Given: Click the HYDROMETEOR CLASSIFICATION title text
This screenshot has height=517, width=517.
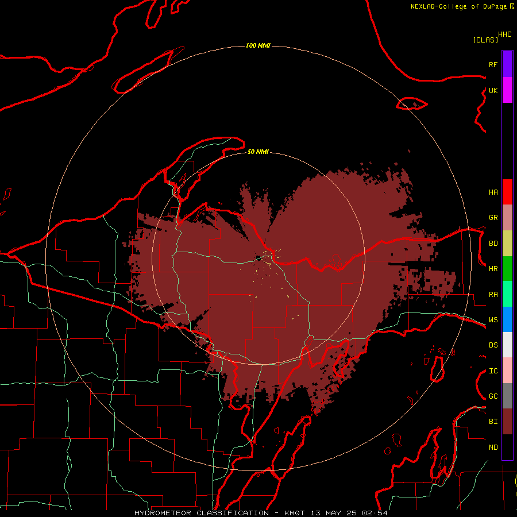Looking at the screenshot, I should point(202,513).
